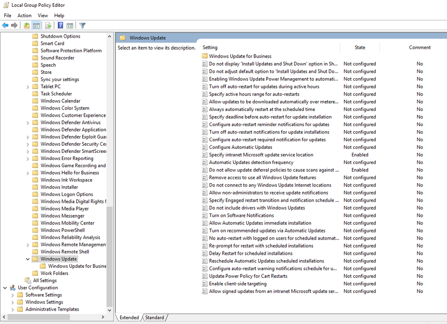This screenshot has width=447, height=324.
Task: Click the Up one level folder icon
Action: pyautogui.click(x=26, y=25)
